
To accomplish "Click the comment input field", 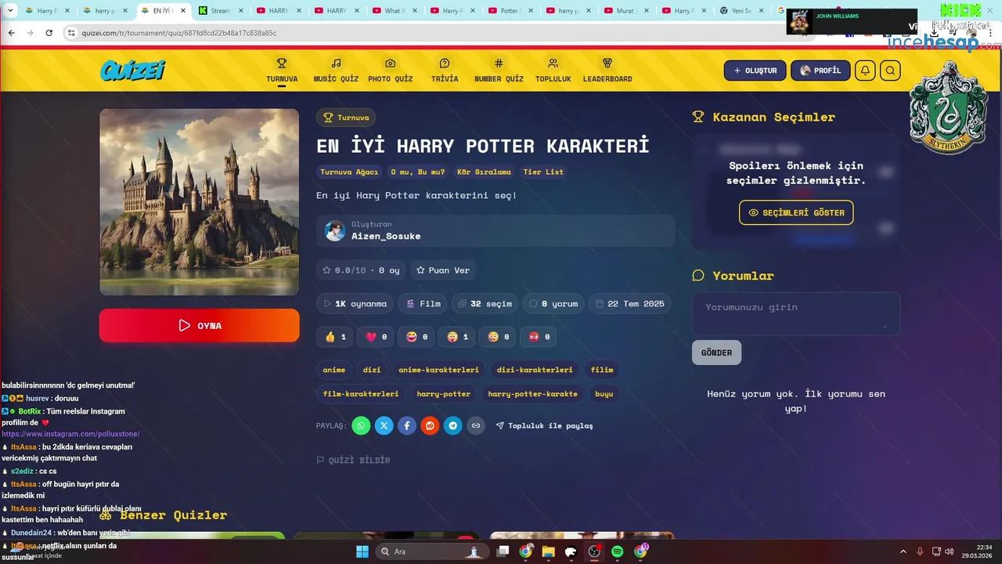I will point(796,313).
